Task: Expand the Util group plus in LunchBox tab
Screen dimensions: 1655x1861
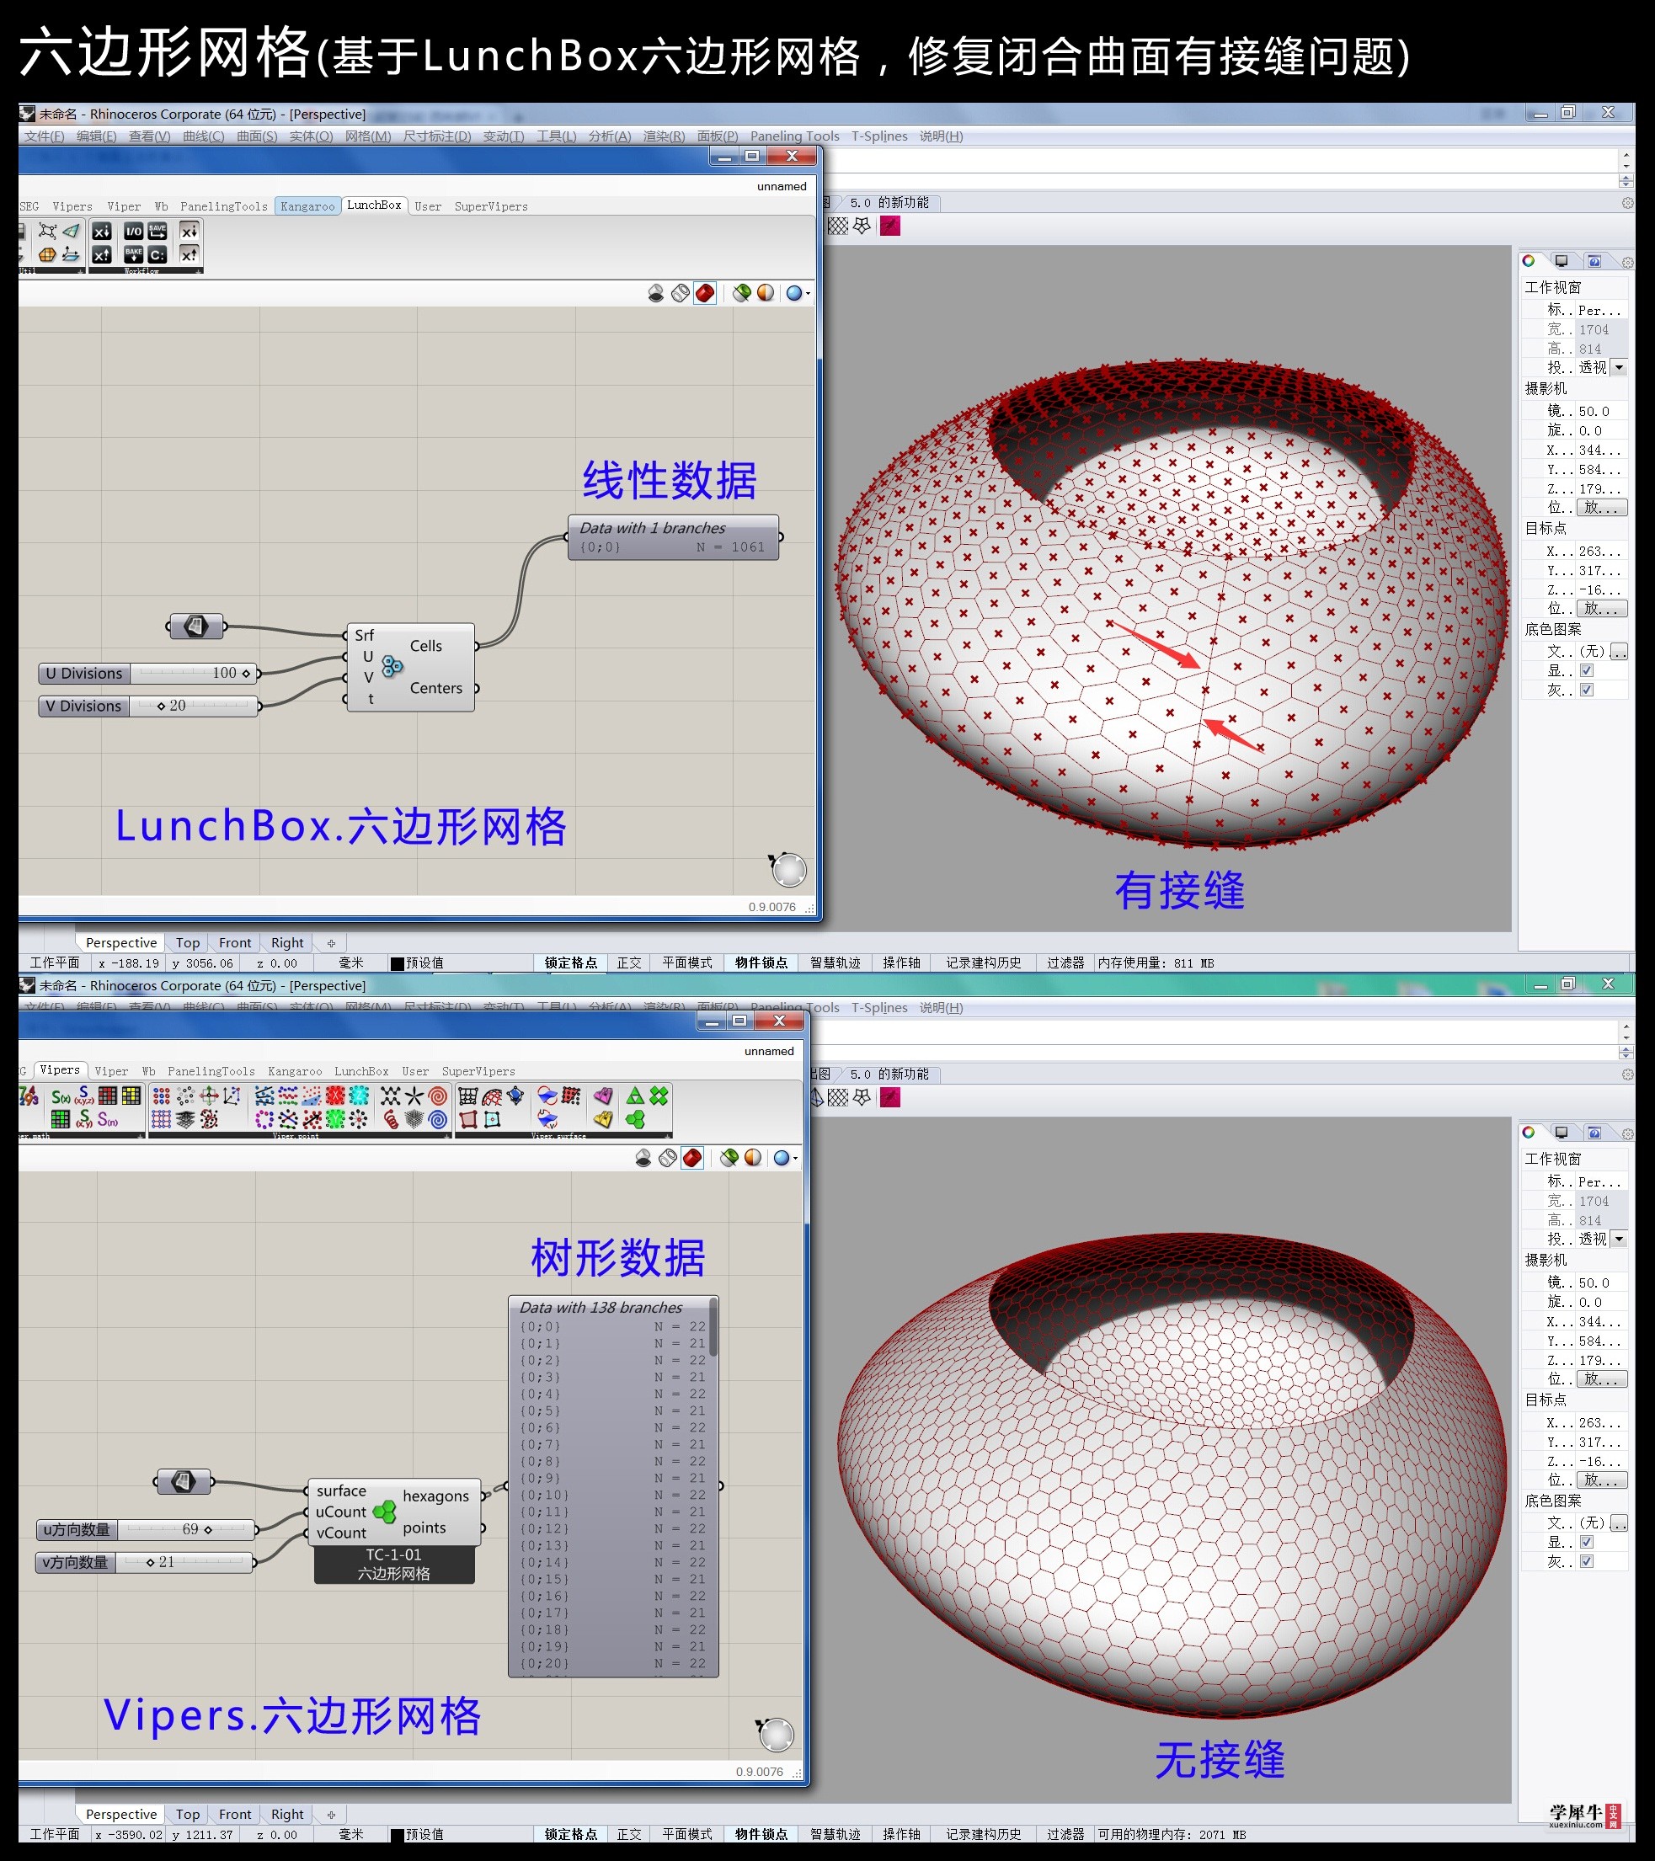Action: tap(82, 271)
